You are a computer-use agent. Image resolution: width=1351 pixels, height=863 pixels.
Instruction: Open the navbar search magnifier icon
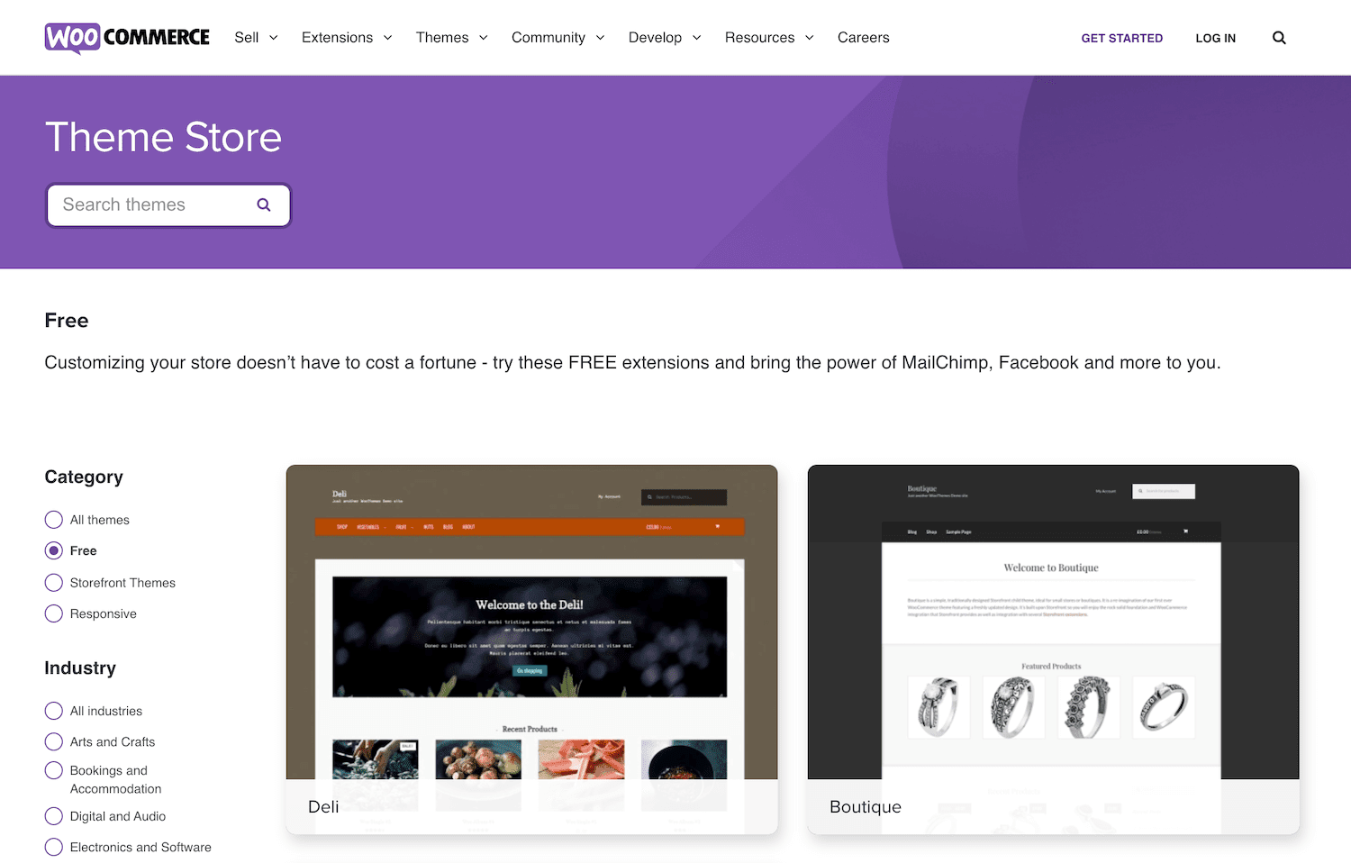(x=1279, y=37)
